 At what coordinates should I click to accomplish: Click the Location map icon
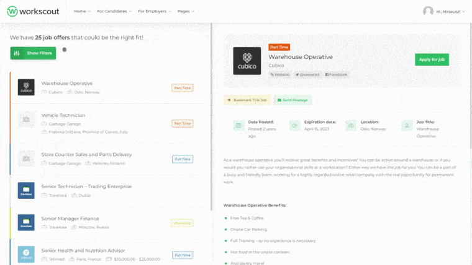click(x=351, y=125)
